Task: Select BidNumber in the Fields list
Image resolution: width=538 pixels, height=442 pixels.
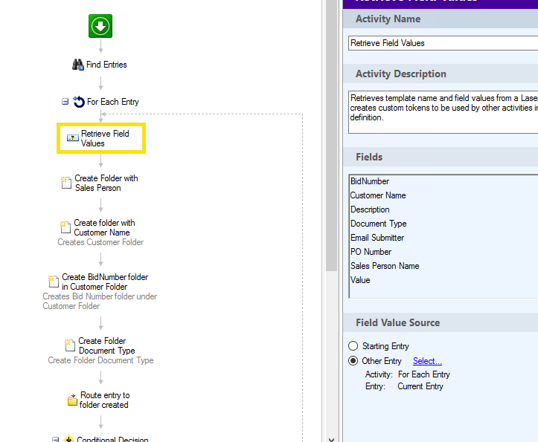Action: coord(370,181)
